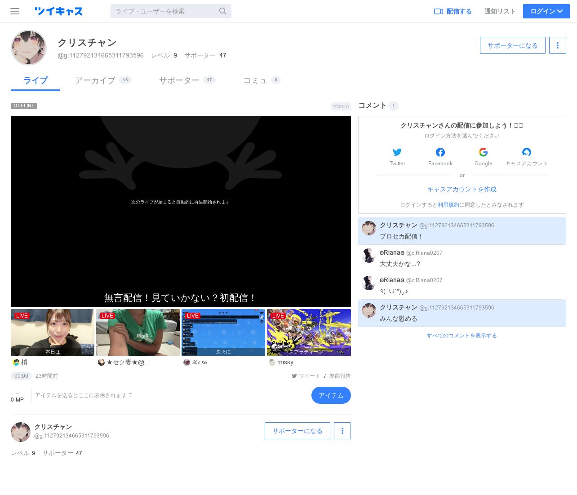This screenshot has width=577, height=495.
Task: Click キャスアカウントを作成 link
Action: click(x=462, y=189)
